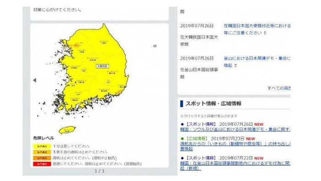Click the NEW badge beside 2019年07月23日
The width and height of the screenshot is (321, 181).
(x=250, y=139)
